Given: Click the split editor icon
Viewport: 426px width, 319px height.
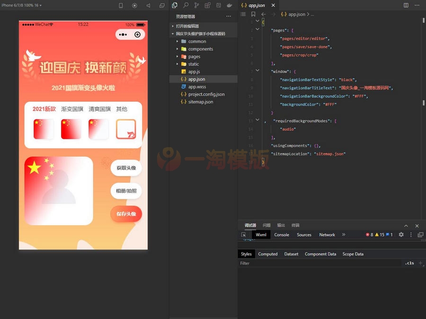Looking at the screenshot, I should [406, 5].
